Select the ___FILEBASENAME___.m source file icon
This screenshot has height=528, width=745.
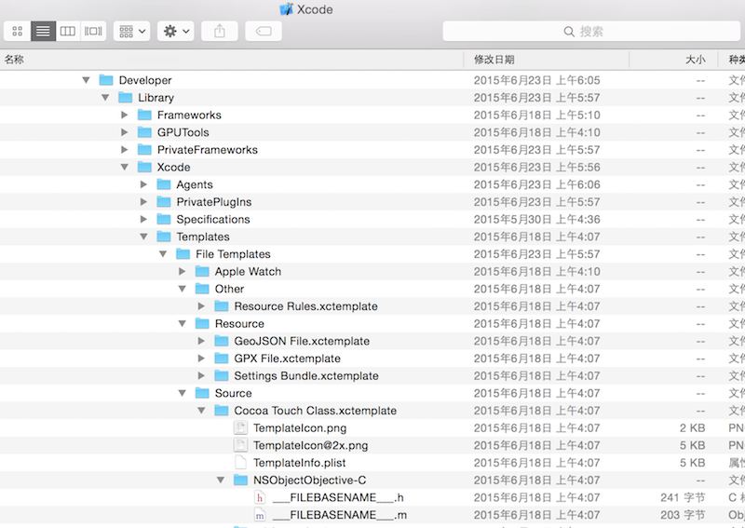pos(260,515)
